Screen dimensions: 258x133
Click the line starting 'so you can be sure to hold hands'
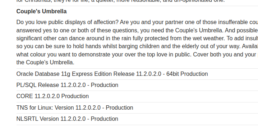[x=137, y=46]
